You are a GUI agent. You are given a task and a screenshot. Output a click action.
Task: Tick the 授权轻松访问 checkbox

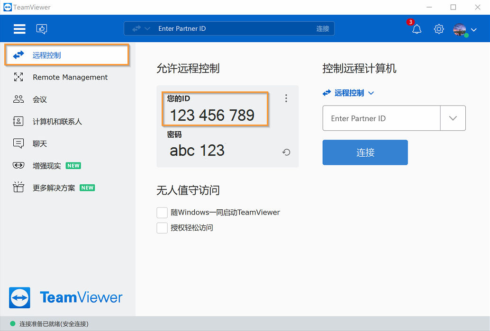point(162,228)
